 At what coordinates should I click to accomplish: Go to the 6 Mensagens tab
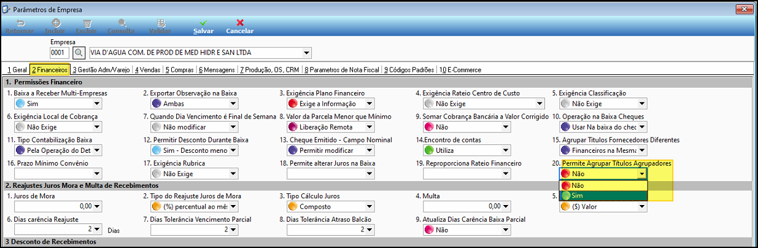click(x=217, y=70)
